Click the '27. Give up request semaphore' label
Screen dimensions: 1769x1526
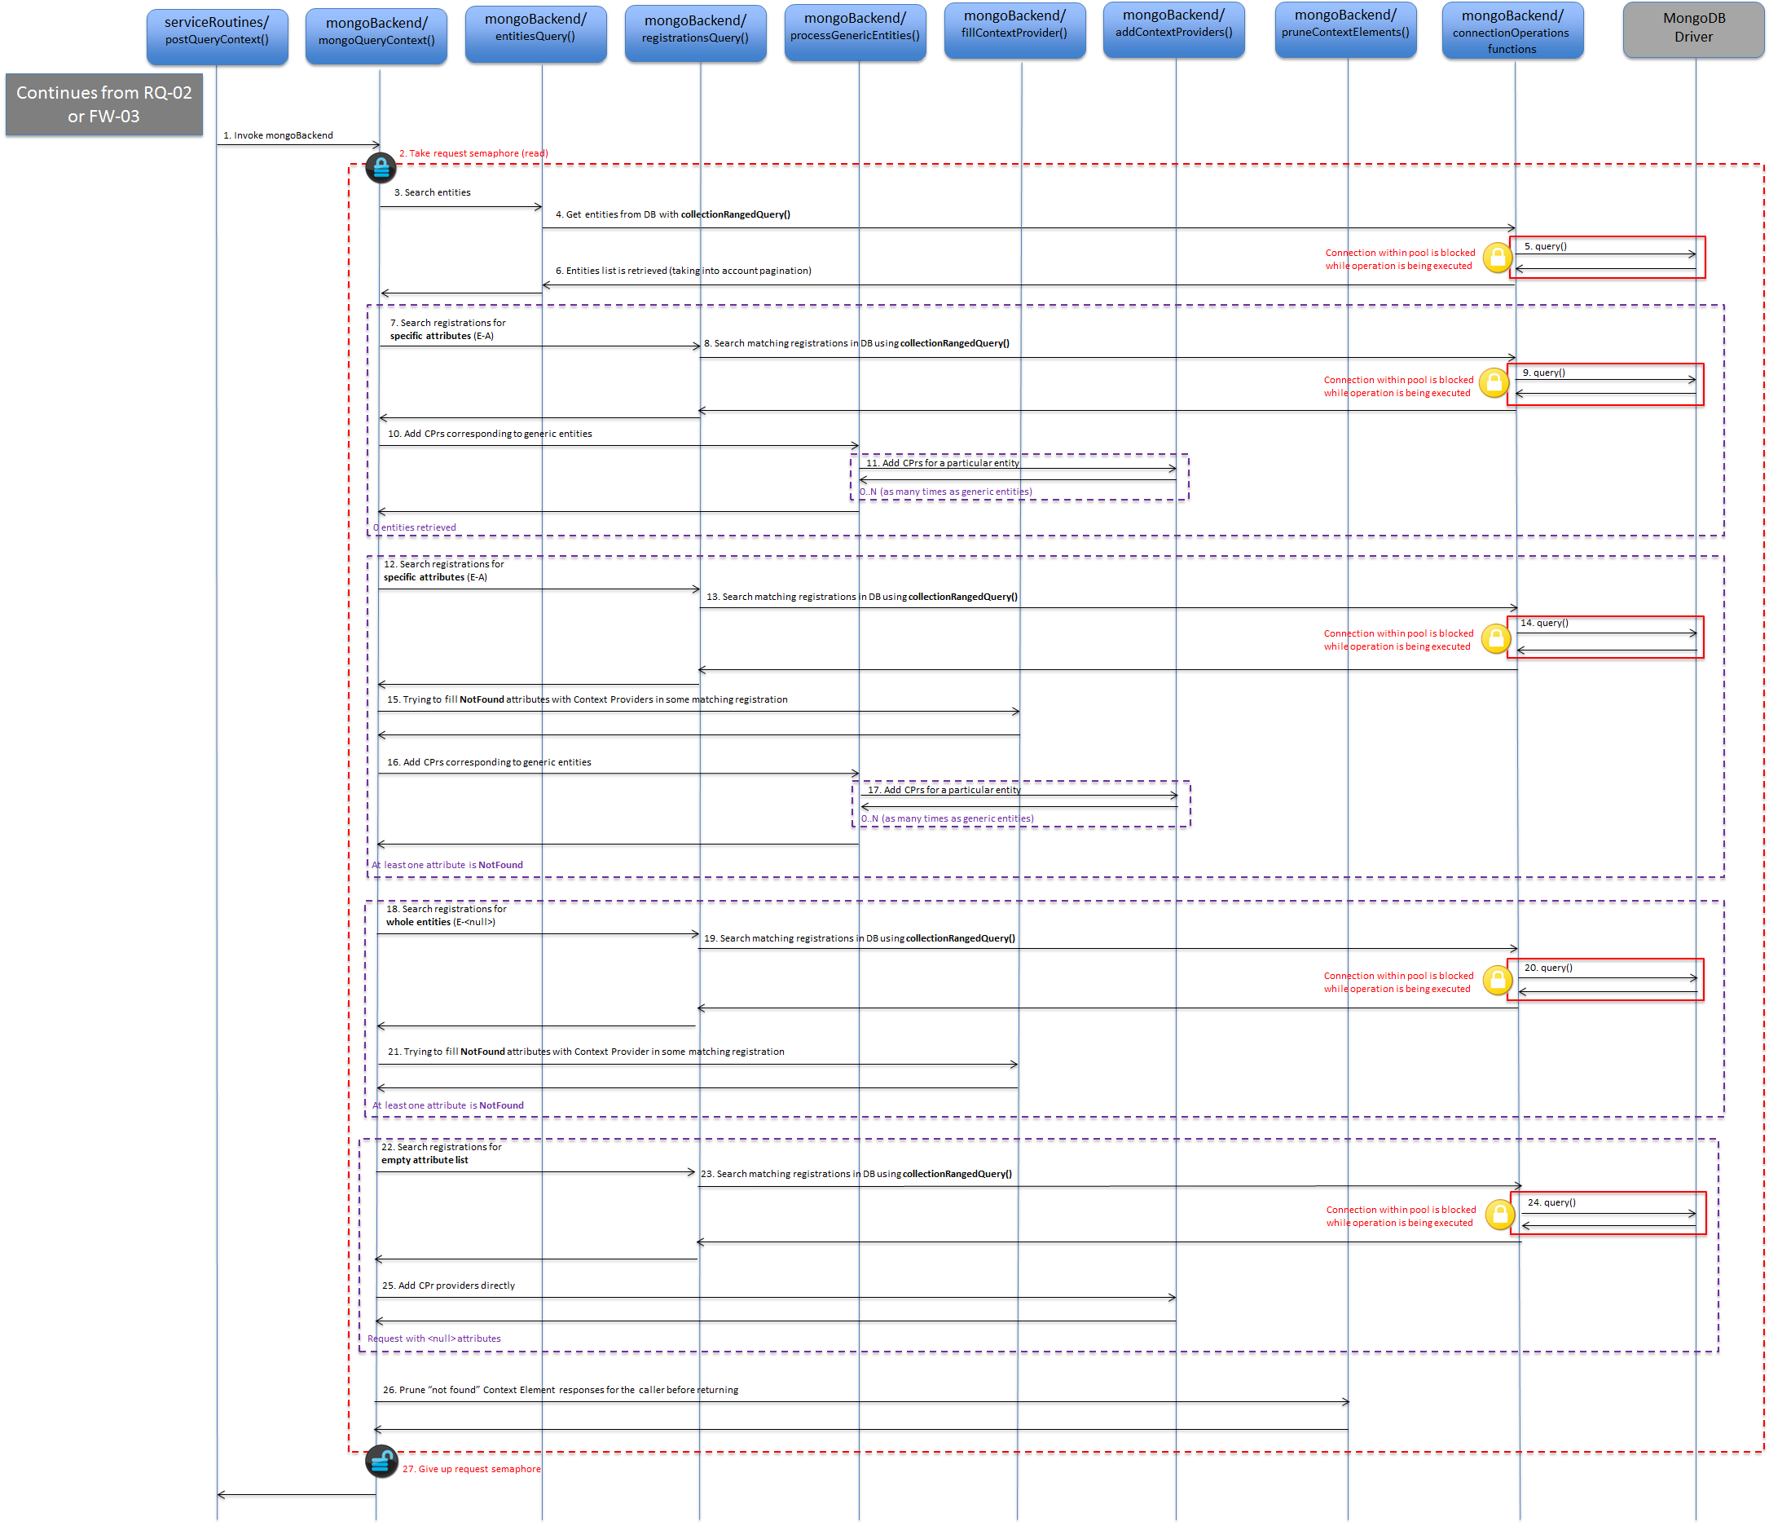(x=471, y=1469)
